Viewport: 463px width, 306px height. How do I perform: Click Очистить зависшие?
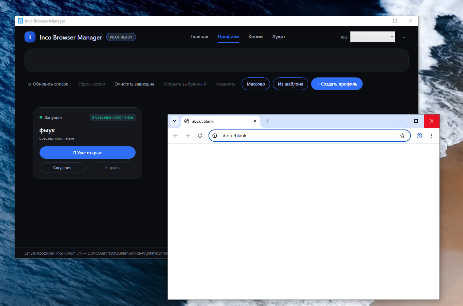tap(134, 84)
